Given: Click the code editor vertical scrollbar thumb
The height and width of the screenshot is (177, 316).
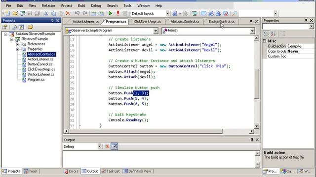Looking at the screenshot, I should 256,84.
